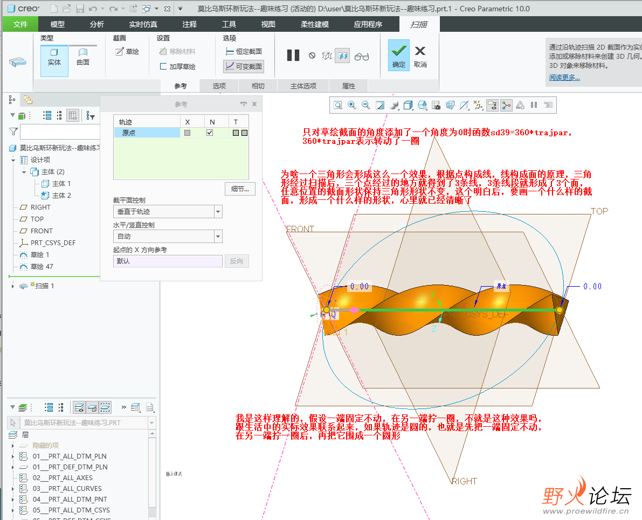Select Sketch 47 (草绘 47) in tree
The image size is (642, 520).
[x=42, y=267]
